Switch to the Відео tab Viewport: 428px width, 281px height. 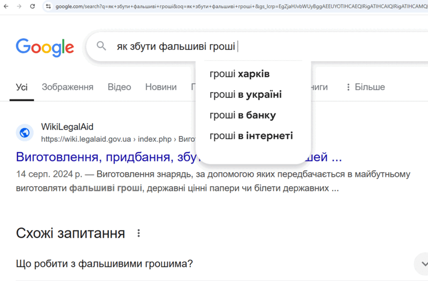coord(119,87)
